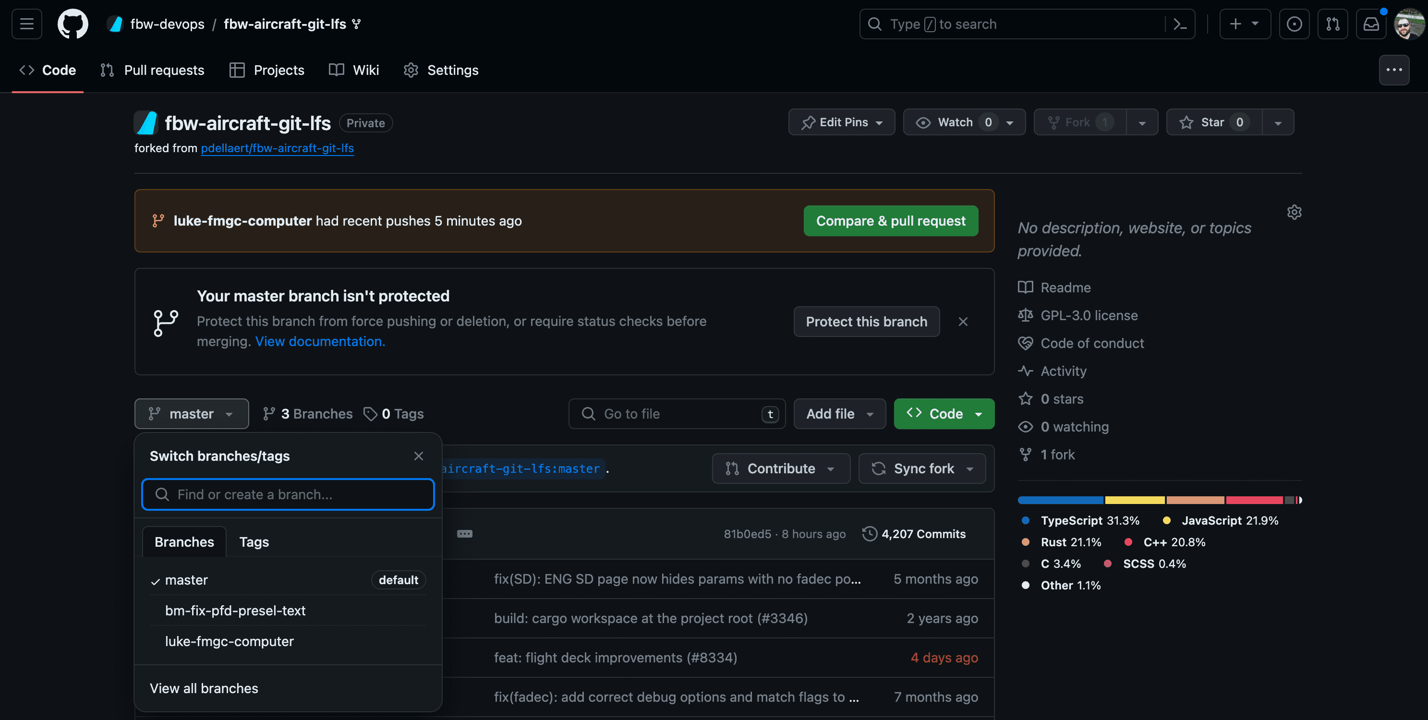This screenshot has width=1428, height=720.
Task: Open the Sync fork dropdown
Action: pos(922,469)
